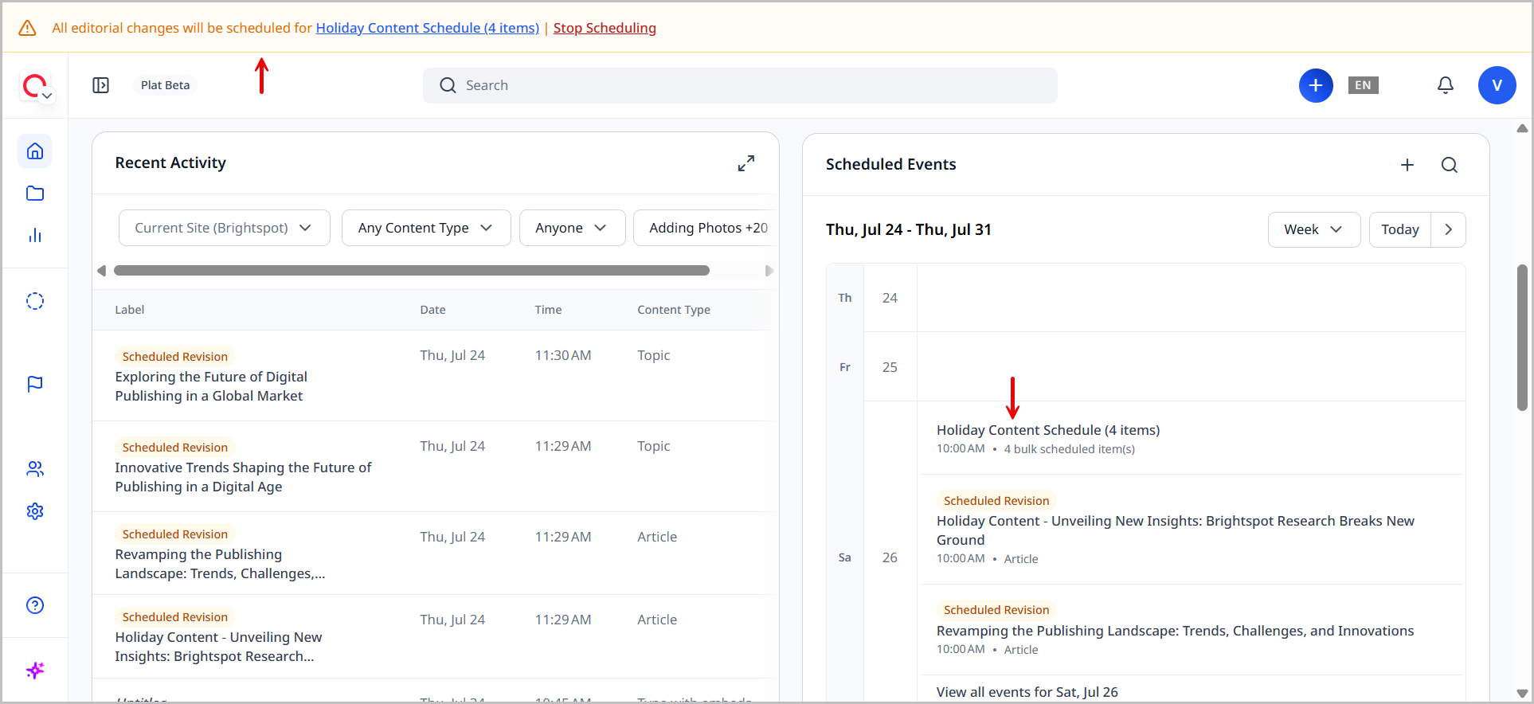Open Innovative Trends Shaping the Future row
The width and height of the screenshot is (1534, 704).
(x=243, y=477)
